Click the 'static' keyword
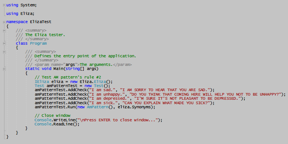 [x=32, y=69]
